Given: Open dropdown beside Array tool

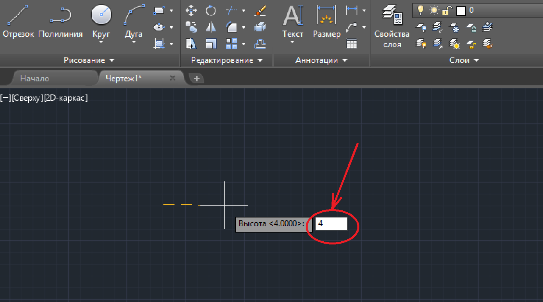Looking at the screenshot, I should tap(243, 44).
